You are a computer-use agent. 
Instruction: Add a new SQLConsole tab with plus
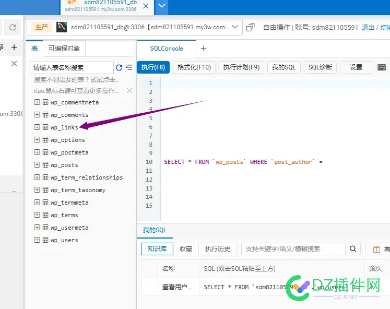pos(204,48)
